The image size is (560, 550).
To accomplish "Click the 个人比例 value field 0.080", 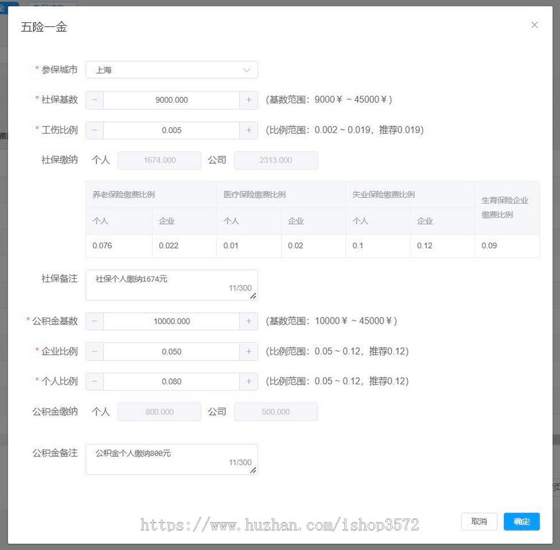I will [172, 381].
